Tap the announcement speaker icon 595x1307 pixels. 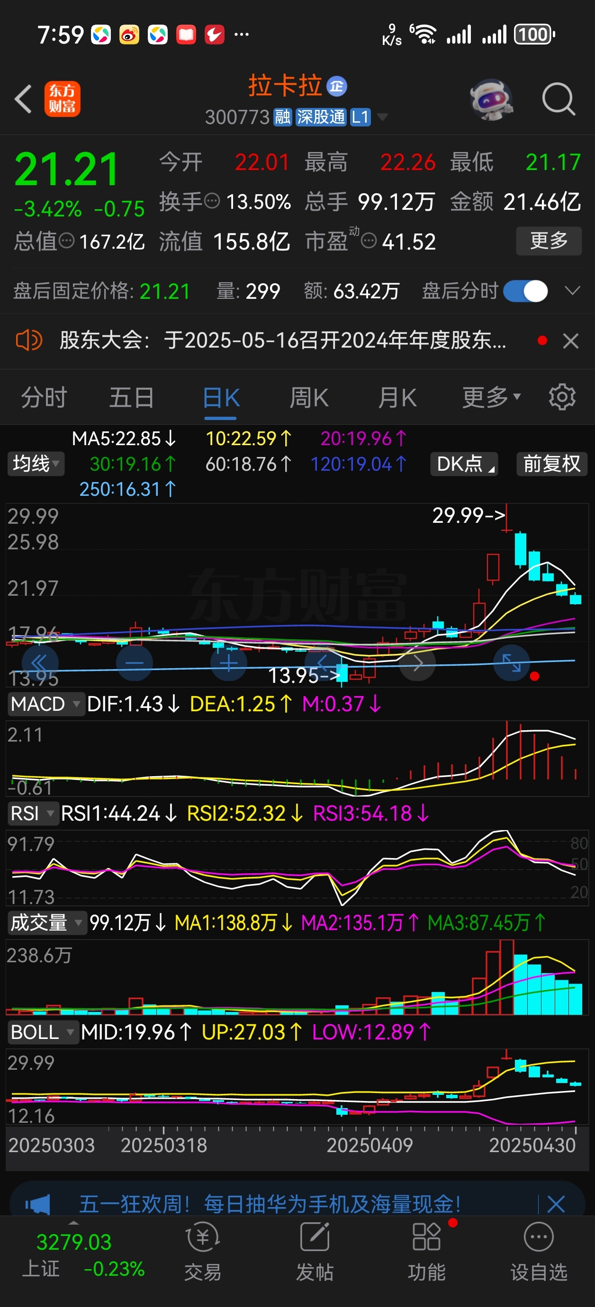pyautogui.click(x=29, y=340)
